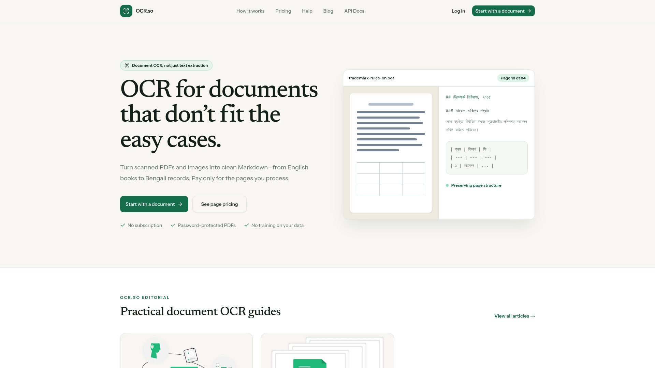The width and height of the screenshot is (655, 368).
Task: Click the table grid in the page preview
Action: (x=391, y=179)
